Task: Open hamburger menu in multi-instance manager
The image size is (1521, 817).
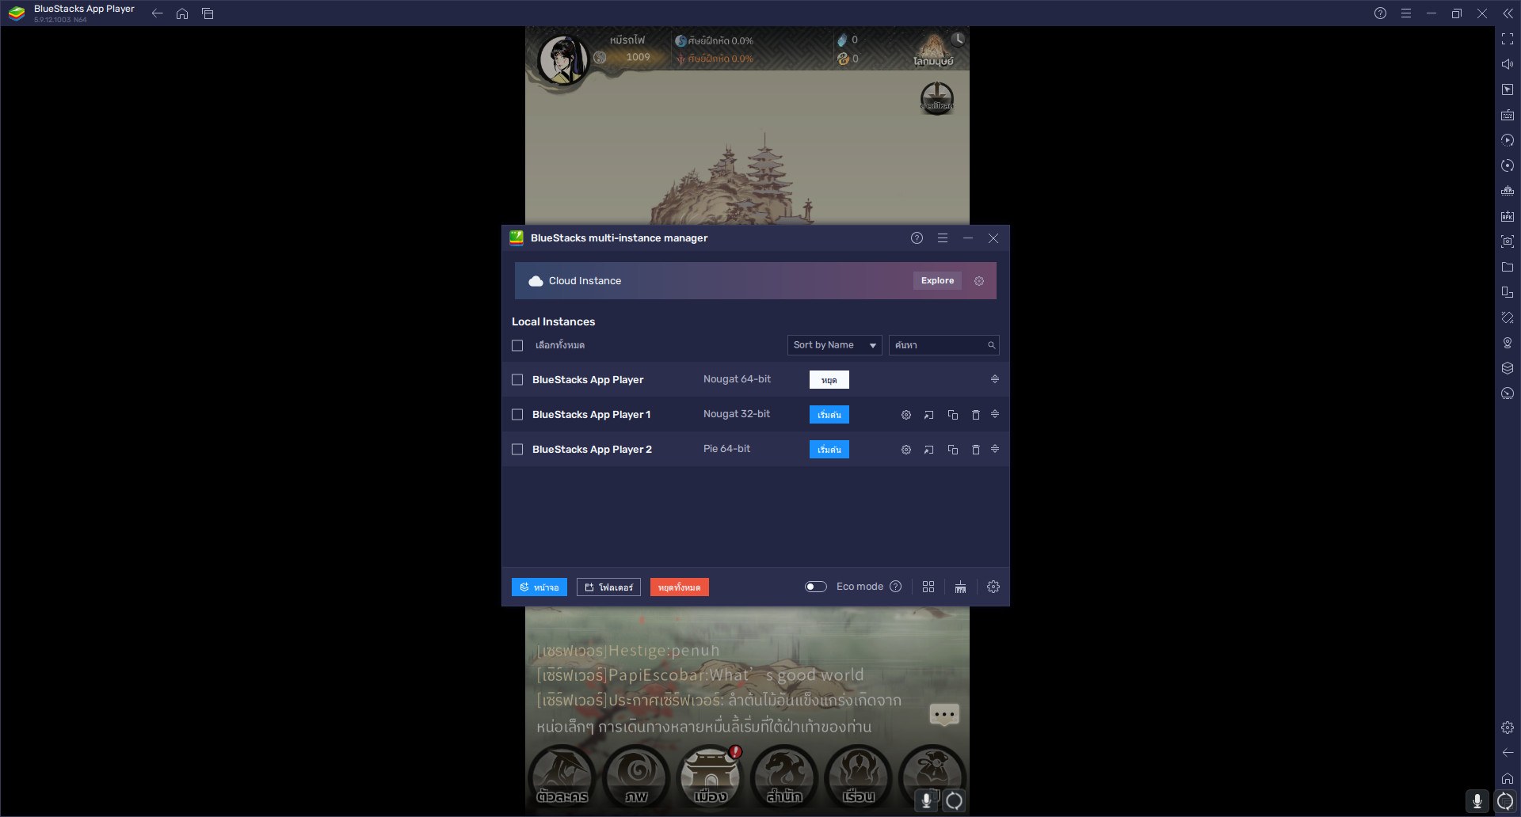Action: pos(943,238)
